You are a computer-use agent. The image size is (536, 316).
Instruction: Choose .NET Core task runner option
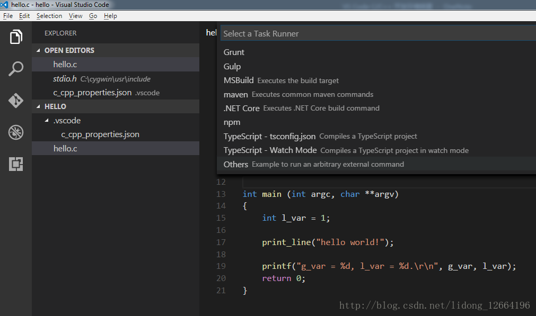(376, 109)
